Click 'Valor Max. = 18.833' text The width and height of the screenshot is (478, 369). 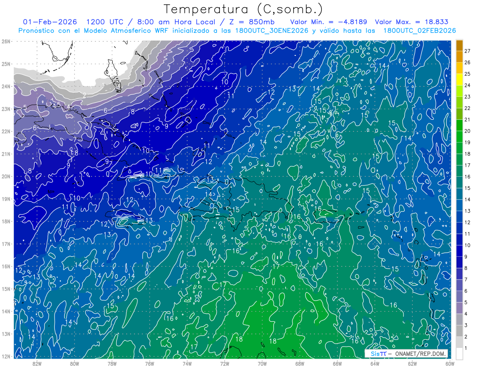411,22
